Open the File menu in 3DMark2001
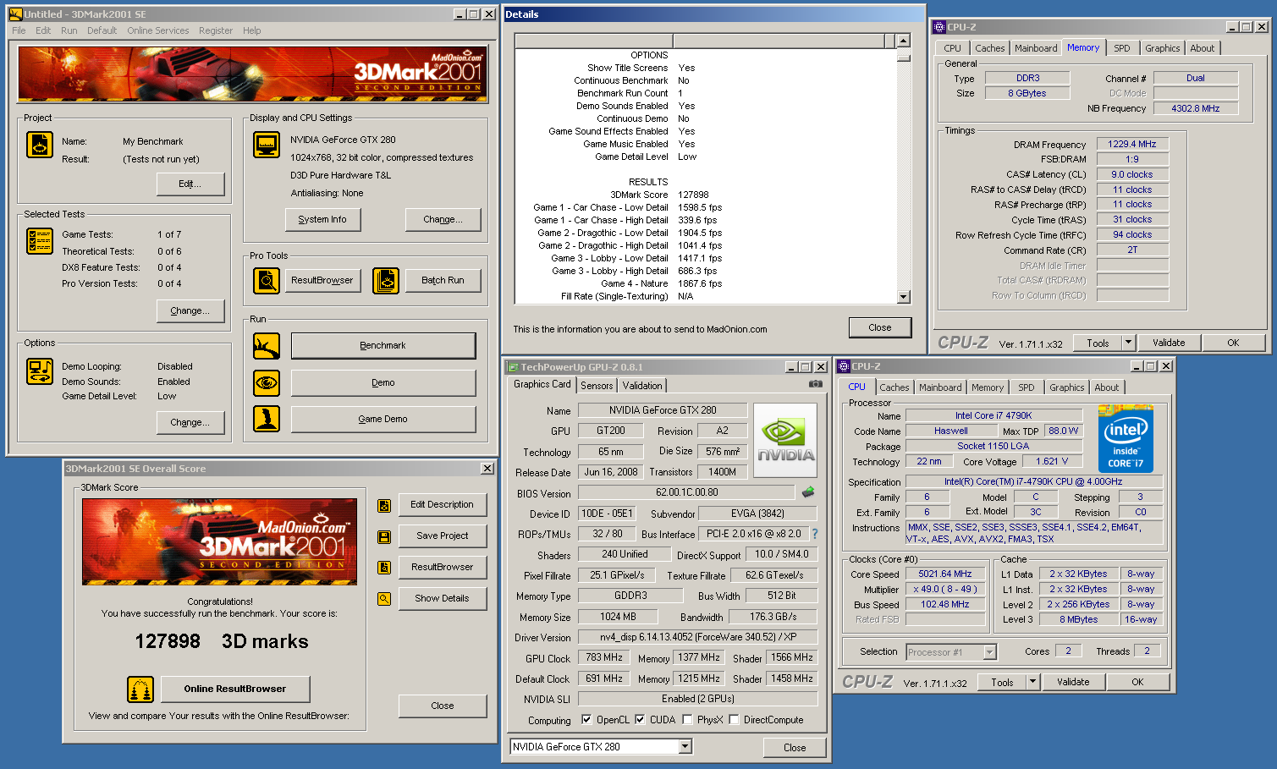 19,30
